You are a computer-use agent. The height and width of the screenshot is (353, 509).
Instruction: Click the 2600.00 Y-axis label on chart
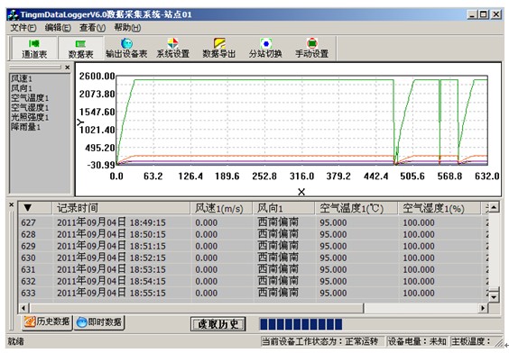(97, 77)
